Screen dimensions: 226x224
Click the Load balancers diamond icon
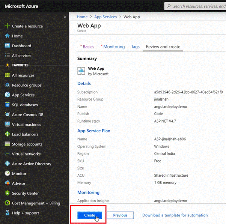click(8, 134)
